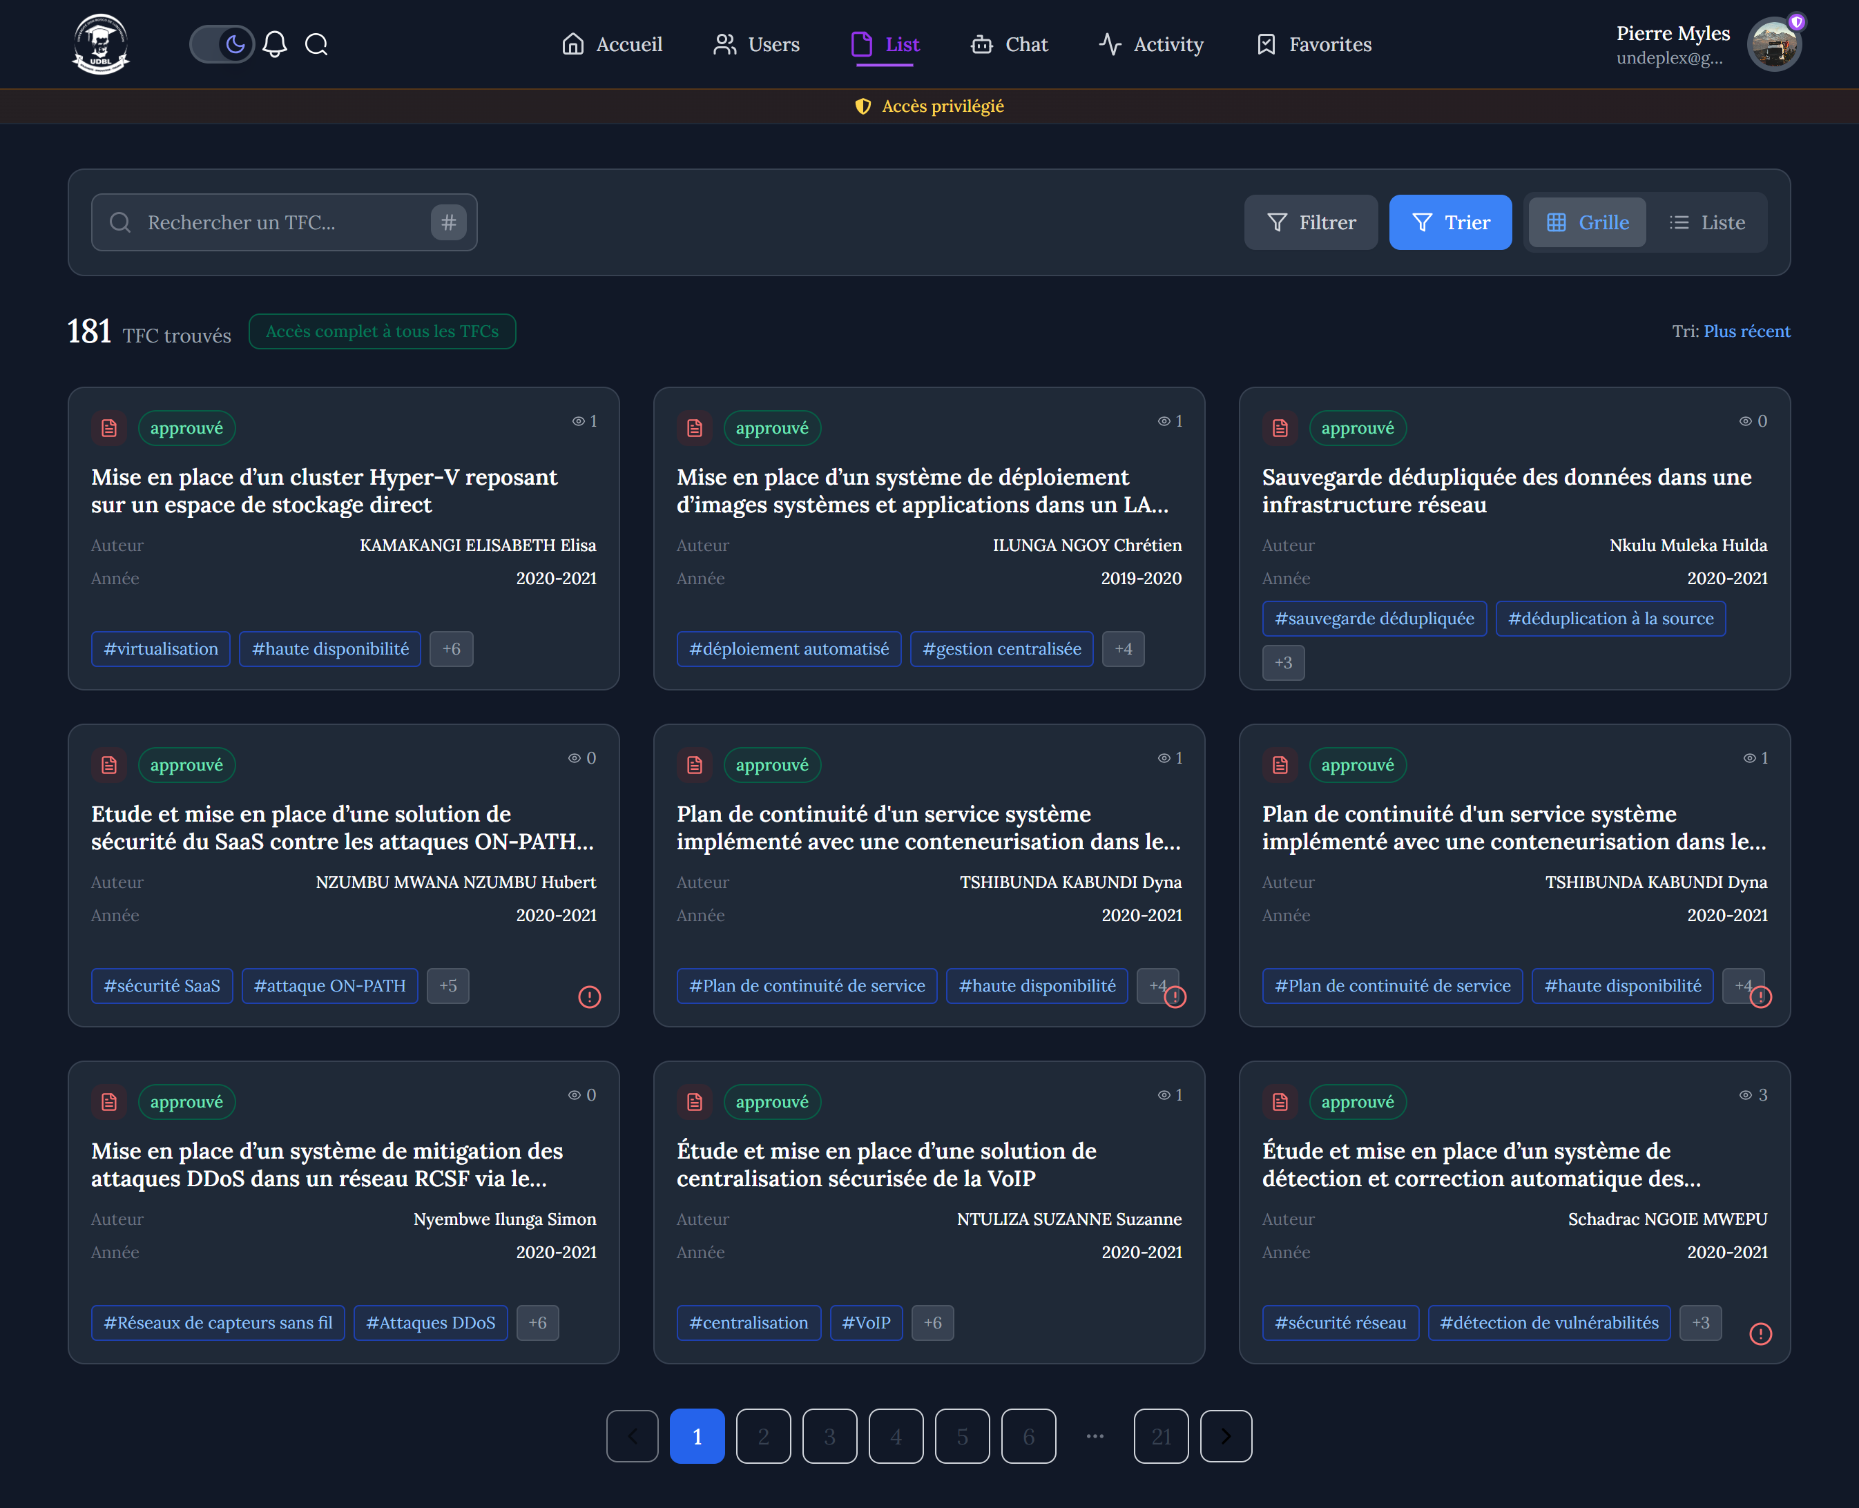The height and width of the screenshot is (1508, 1859).
Task: Go to the Chat tab
Action: [x=1010, y=44]
